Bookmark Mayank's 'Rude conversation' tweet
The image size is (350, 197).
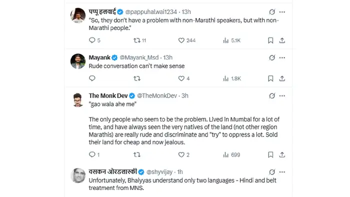coord(270,78)
